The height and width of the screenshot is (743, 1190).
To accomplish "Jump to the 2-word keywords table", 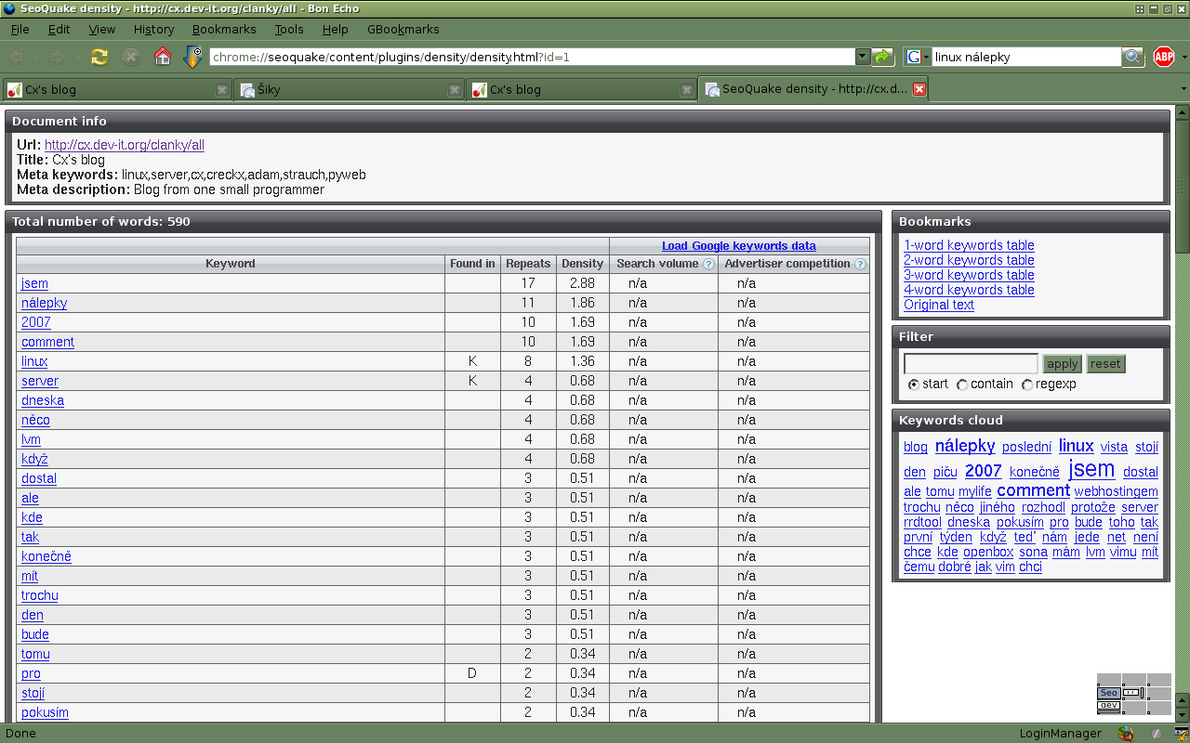I will (x=969, y=260).
